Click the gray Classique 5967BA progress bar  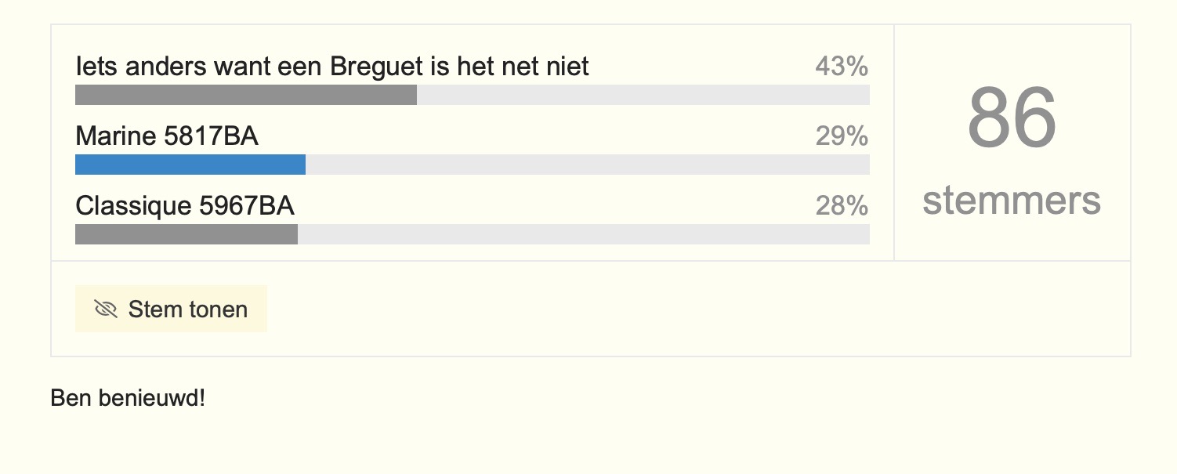tap(187, 234)
